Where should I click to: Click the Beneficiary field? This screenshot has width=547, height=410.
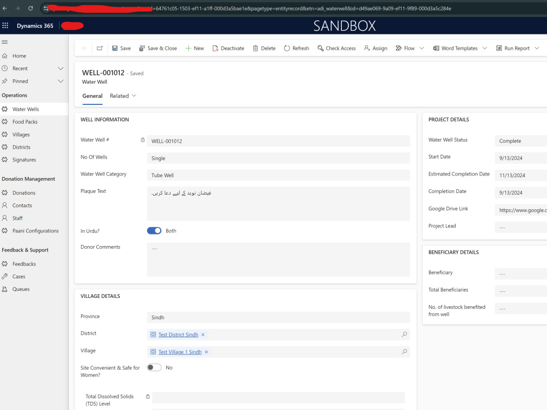521,274
